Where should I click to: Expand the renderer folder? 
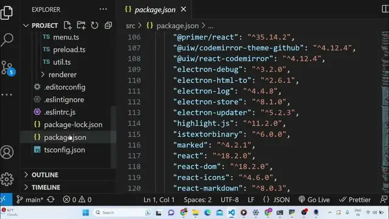pyautogui.click(x=62, y=74)
